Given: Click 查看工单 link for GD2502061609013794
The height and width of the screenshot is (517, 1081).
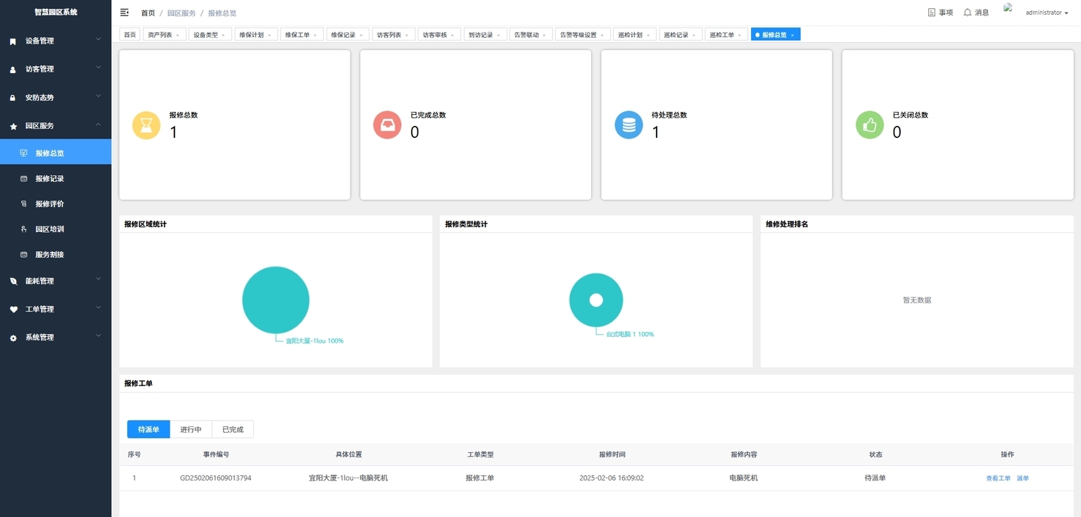Looking at the screenshot, I should (998, 478).
